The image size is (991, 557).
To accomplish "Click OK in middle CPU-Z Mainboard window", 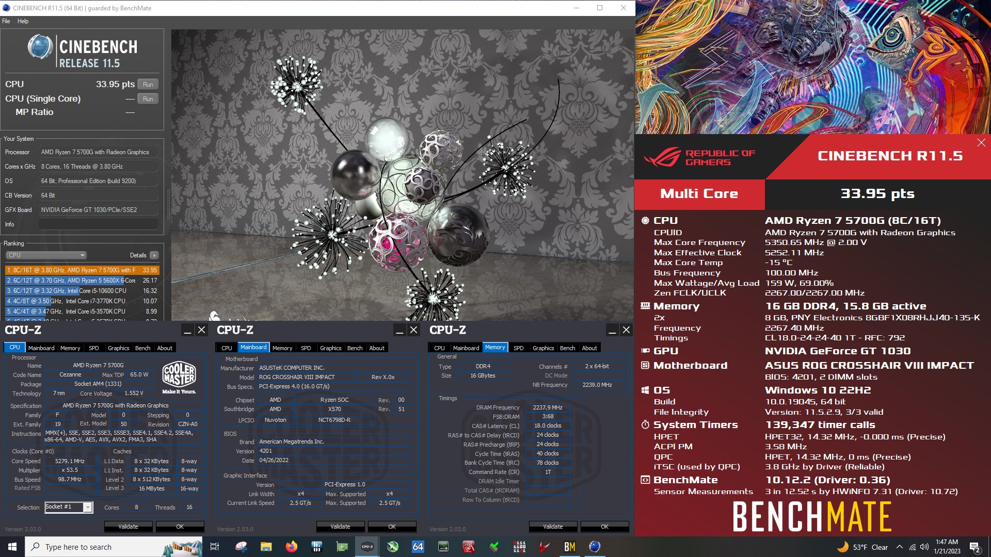I will (x=392, y=527).
